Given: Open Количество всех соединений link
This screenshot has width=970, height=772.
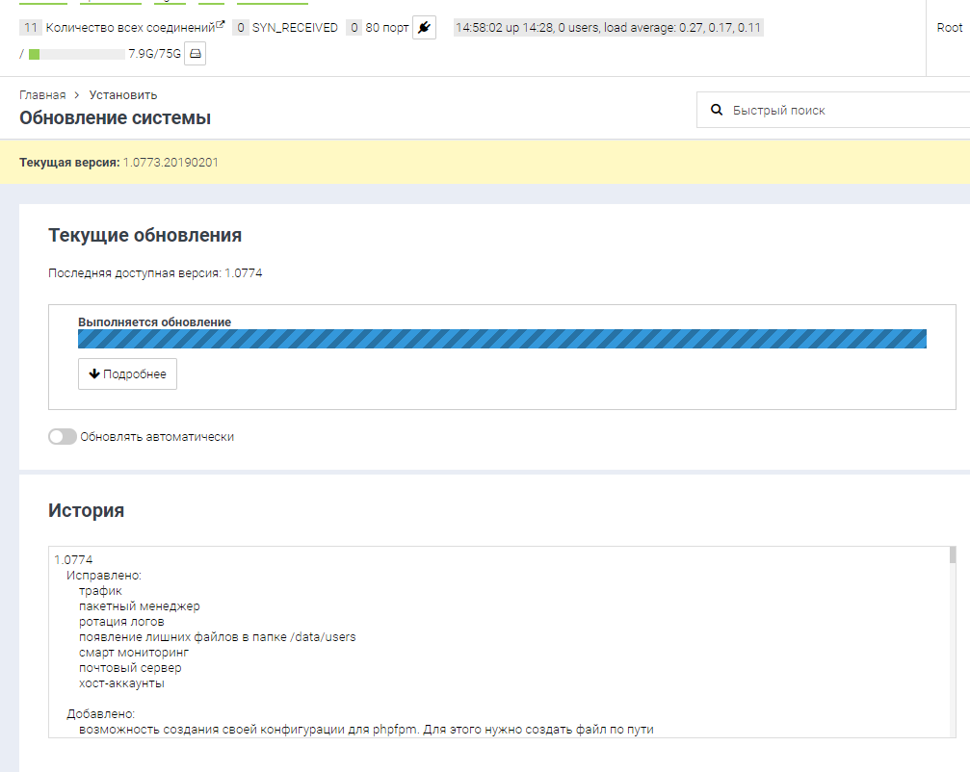Looking at the screenshot, I should click(129, 28).
